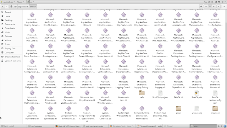The height and width of the screenshot is (128, 227).
Task: Switch to list view
Action: 206,6
